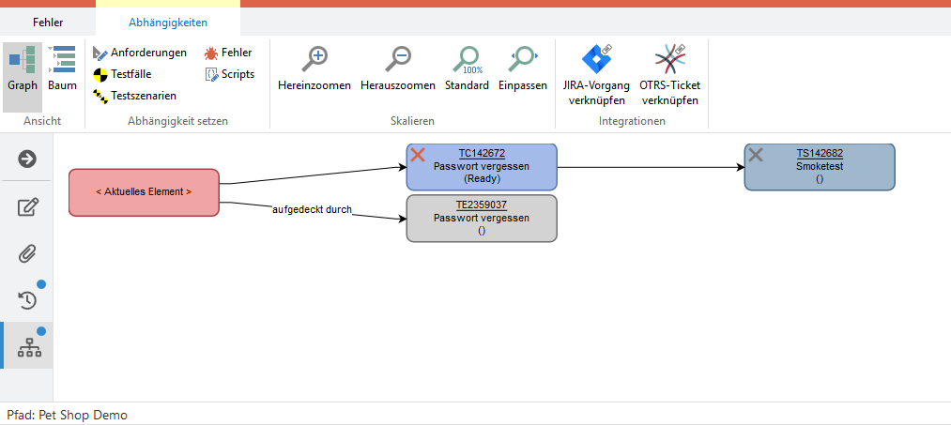This screenshot has width=951, height=425.
Task: Set dependency to Anforderungen
Action: [x=140, y=53]
